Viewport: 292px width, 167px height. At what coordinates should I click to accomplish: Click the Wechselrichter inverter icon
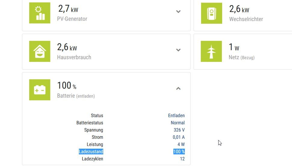[x=212, y=13]
